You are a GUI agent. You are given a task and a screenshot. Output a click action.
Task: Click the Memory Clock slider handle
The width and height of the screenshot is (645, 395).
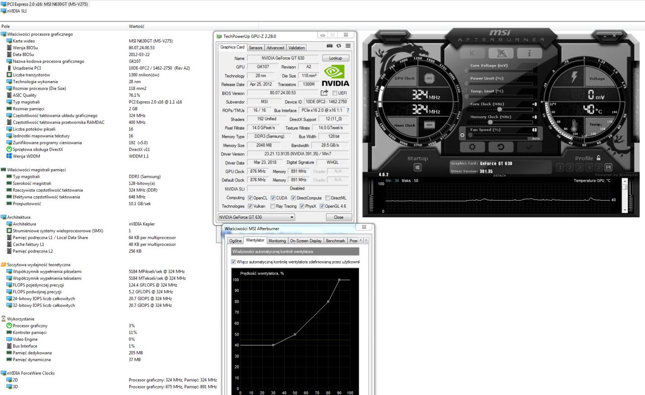(490, 122)
